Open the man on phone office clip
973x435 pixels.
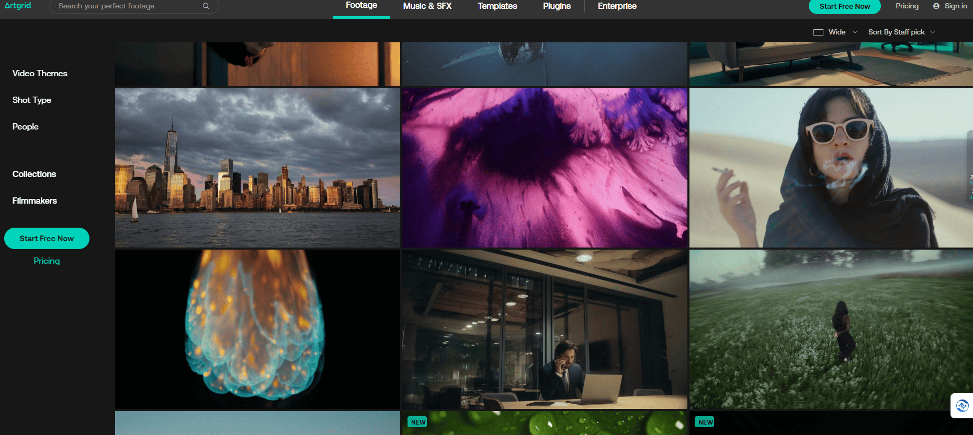click(x=545, y=329)
